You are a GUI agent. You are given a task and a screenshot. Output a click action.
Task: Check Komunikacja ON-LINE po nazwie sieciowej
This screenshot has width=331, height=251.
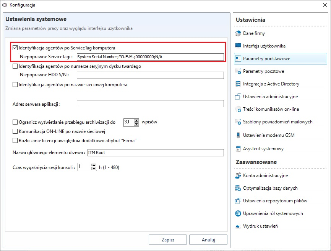click(x=15, y=131)
